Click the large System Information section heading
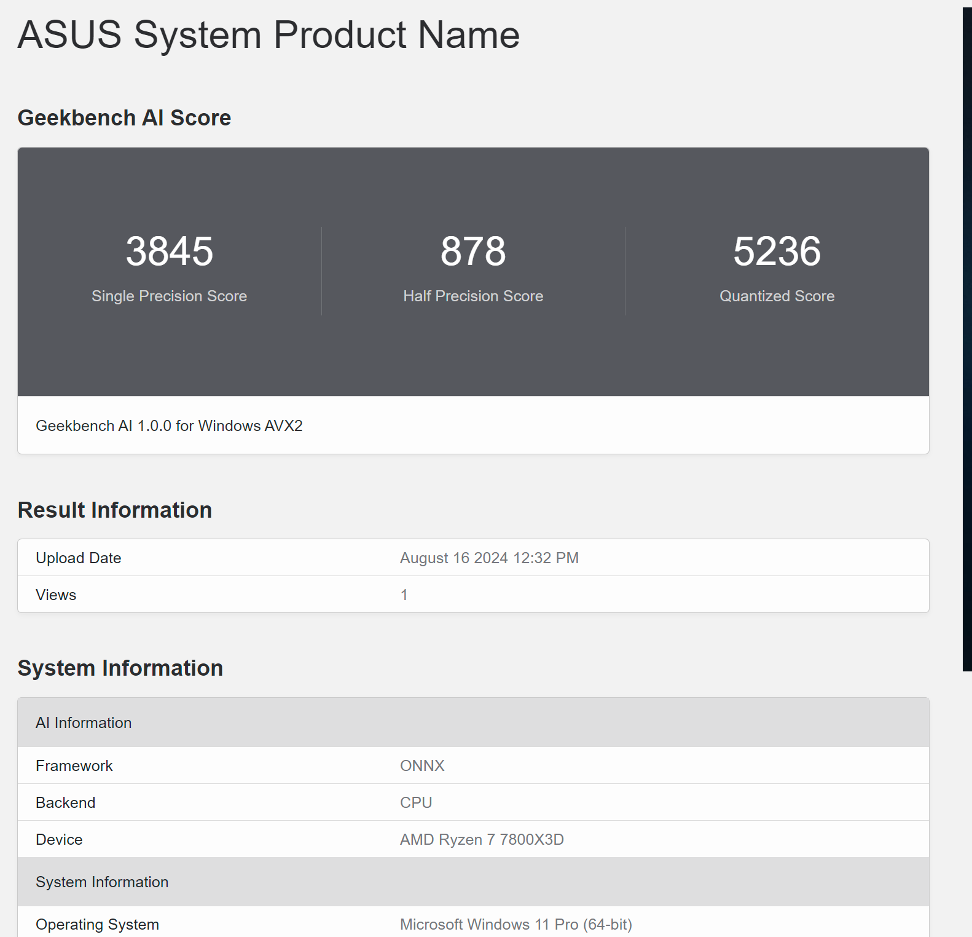Screen dimensions: 972x937 tap(120, 668)
